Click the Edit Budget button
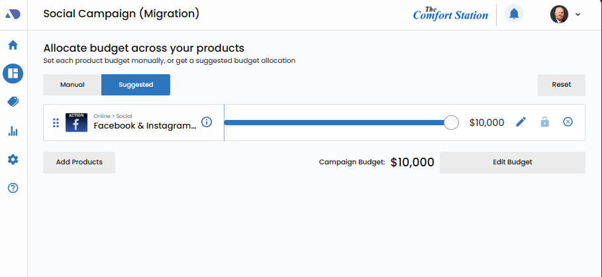 tap(512, 162)
